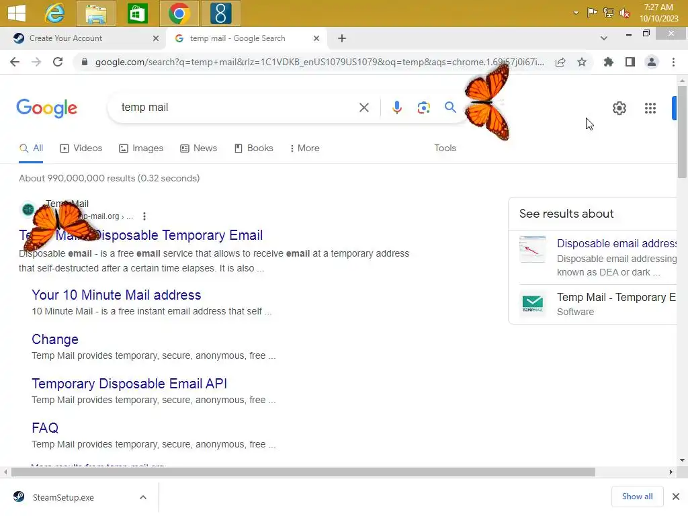Image resolution: width=688 pixels, height=516 pixels.
Task: Toggle the Chrome side panel
Action: 630,62
